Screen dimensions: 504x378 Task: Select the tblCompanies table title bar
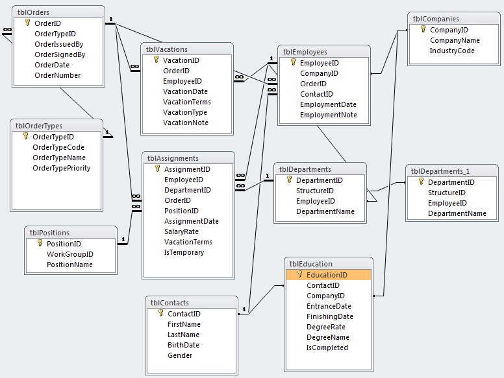coord(454,19)
